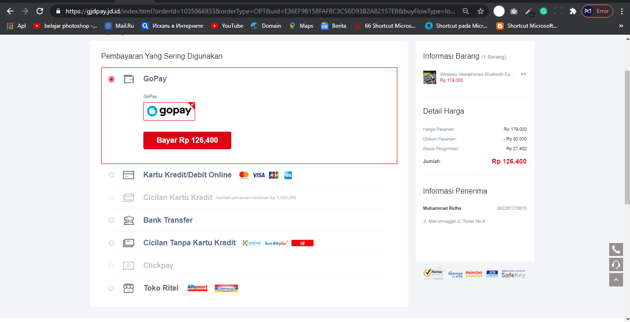Click the MasterCard SecureCode badge
The height and width of the screenshot is (322, 630).
[x=474, y=274]
